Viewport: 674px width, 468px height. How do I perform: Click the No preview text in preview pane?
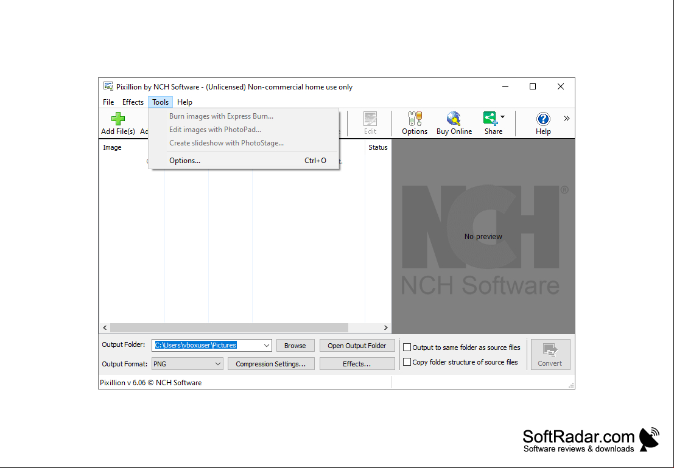483,236
